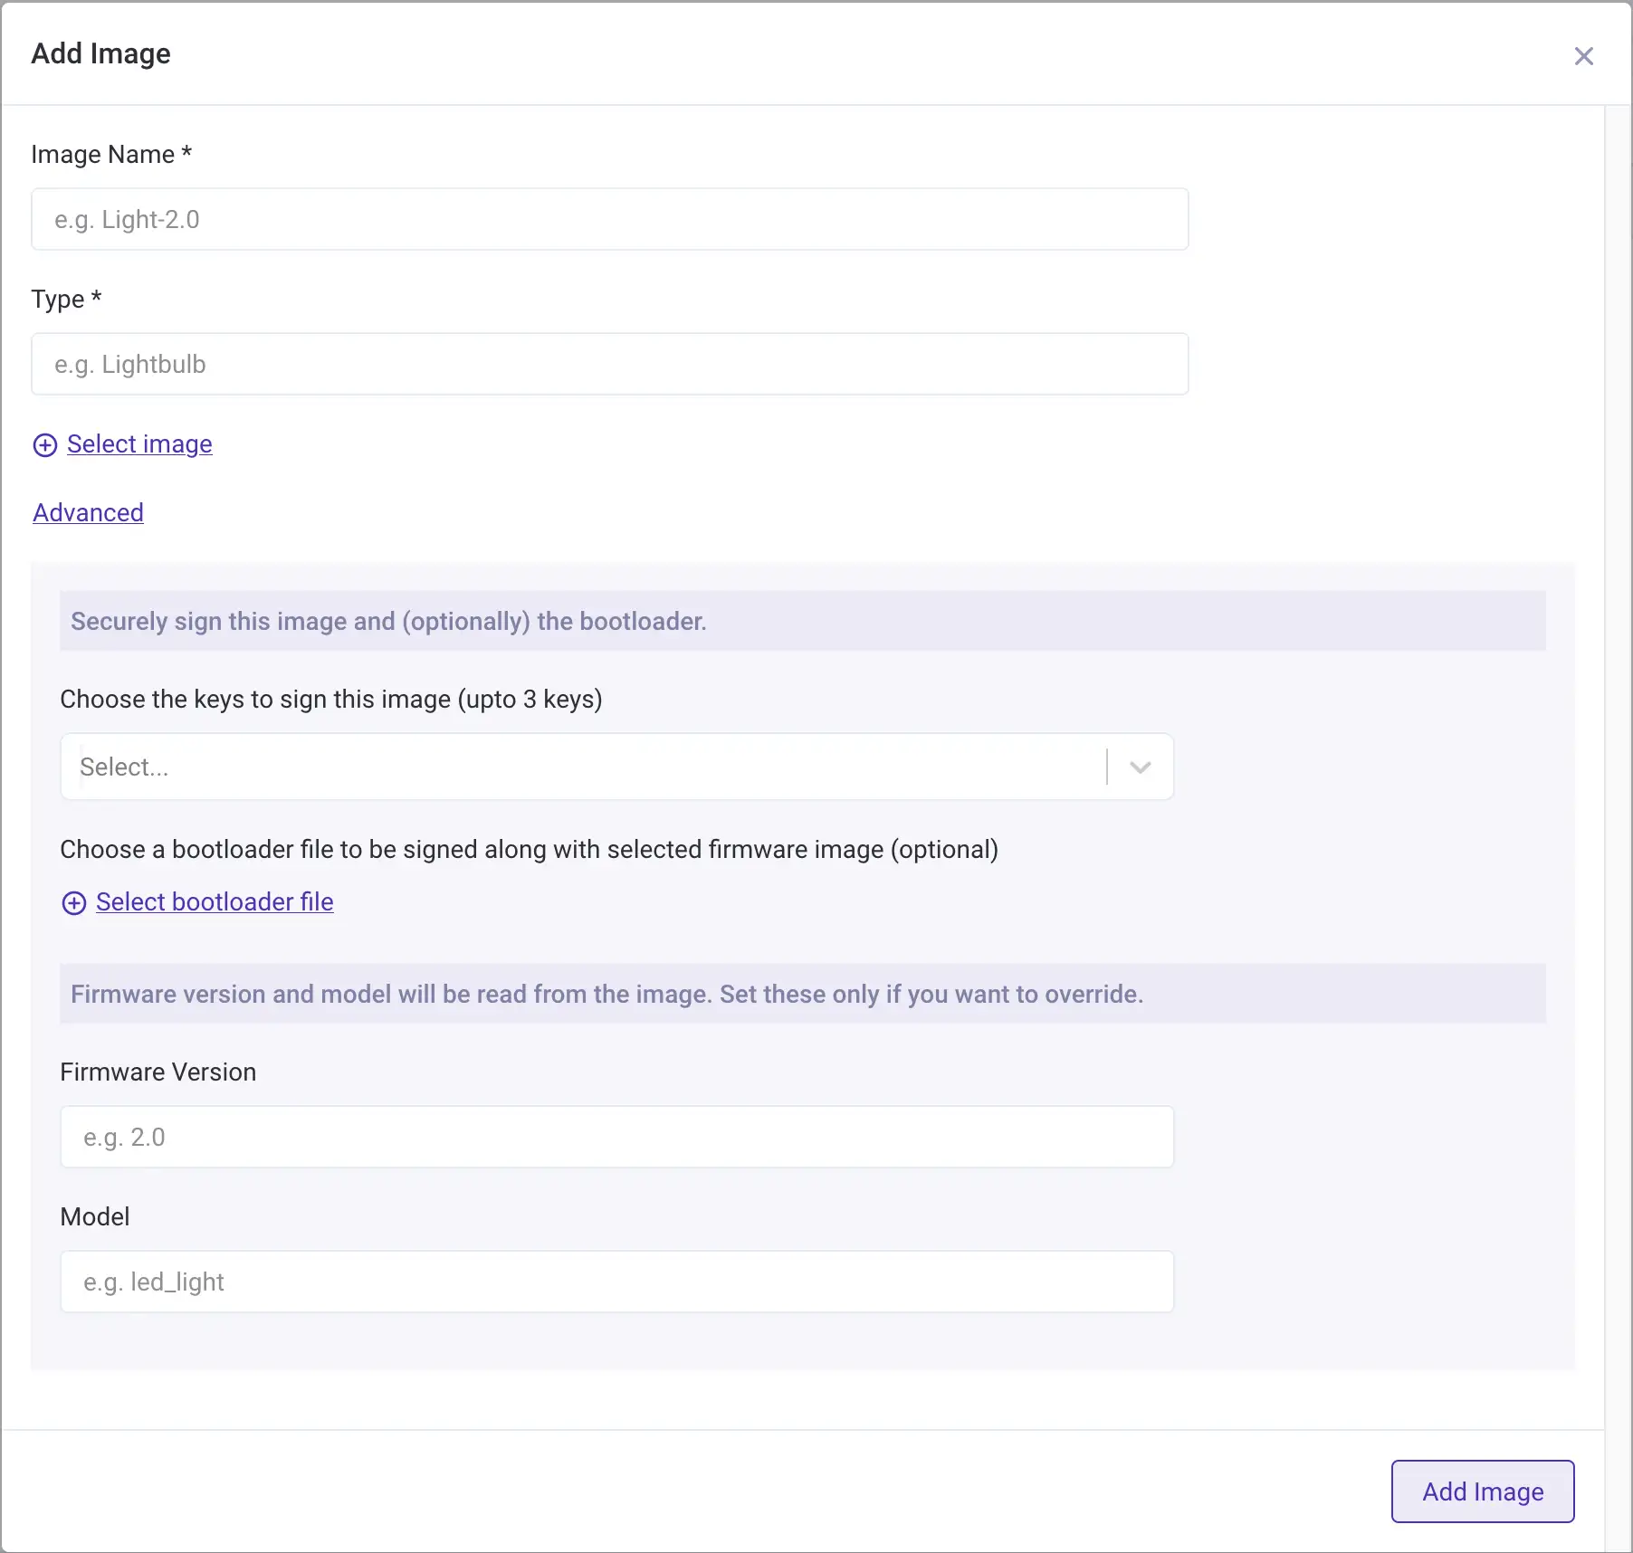Screen dimensions: 1633x1553
Task: Collapse the Advanced section
Action: (x=88, y=513)
